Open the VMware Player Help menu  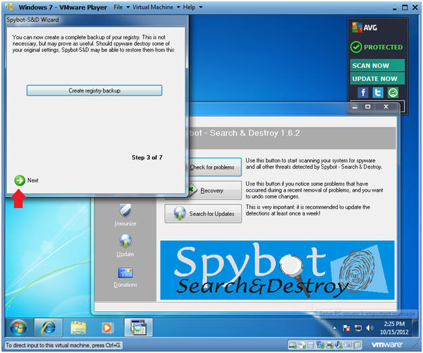tap(189, 7)
